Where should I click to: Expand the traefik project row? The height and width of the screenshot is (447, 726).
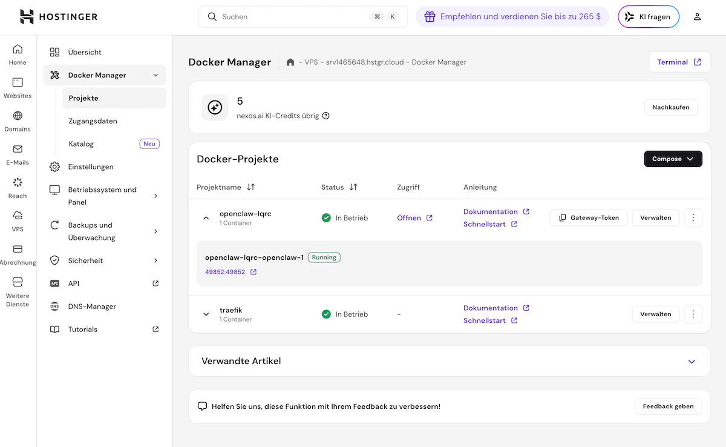[206, 314]
